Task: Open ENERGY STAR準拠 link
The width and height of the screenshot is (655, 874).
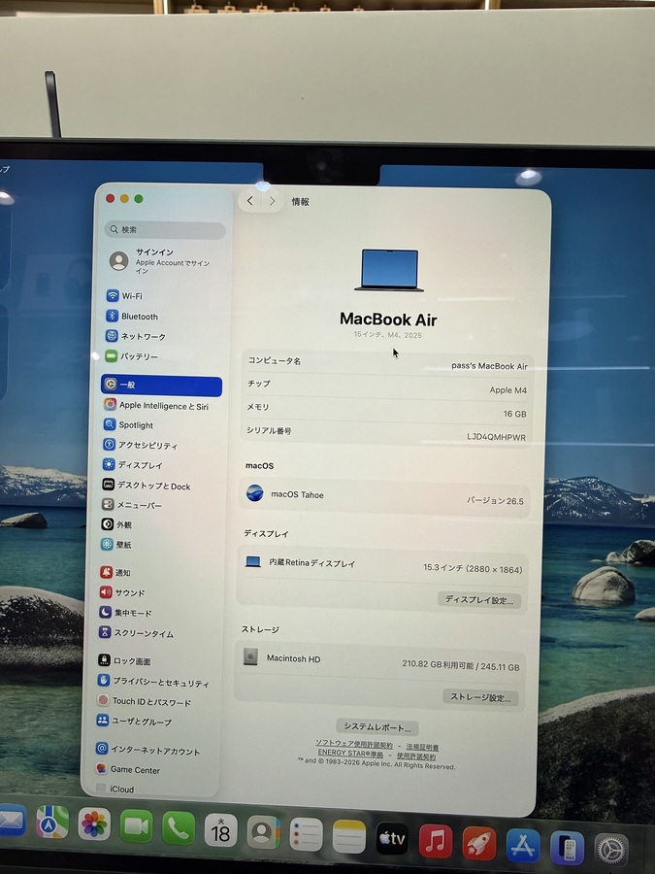Action: coord(350,753)
